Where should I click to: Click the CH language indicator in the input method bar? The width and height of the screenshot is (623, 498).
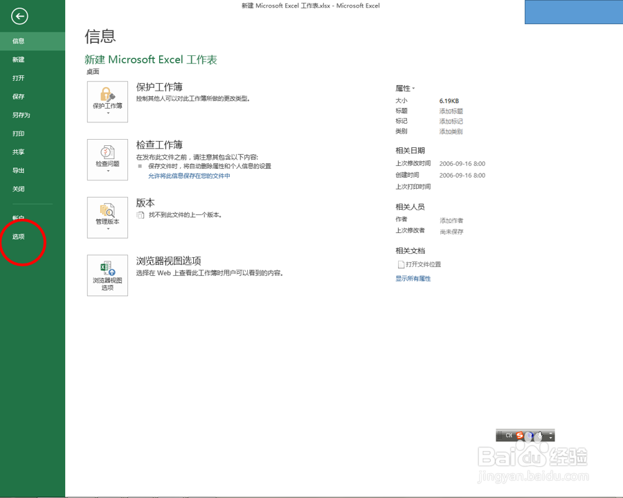point(509,436)
